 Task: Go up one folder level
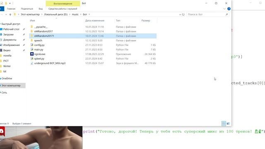(10, 14)
